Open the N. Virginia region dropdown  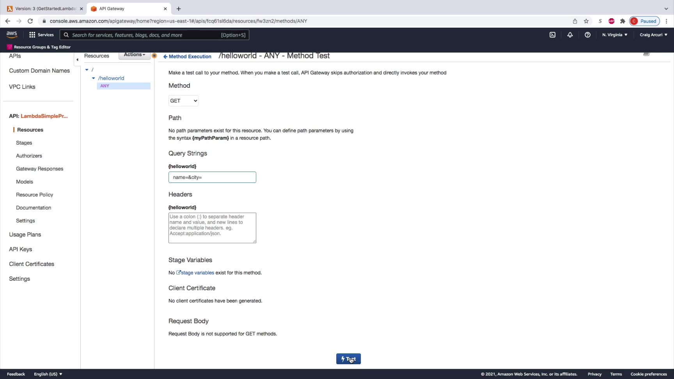615,35
